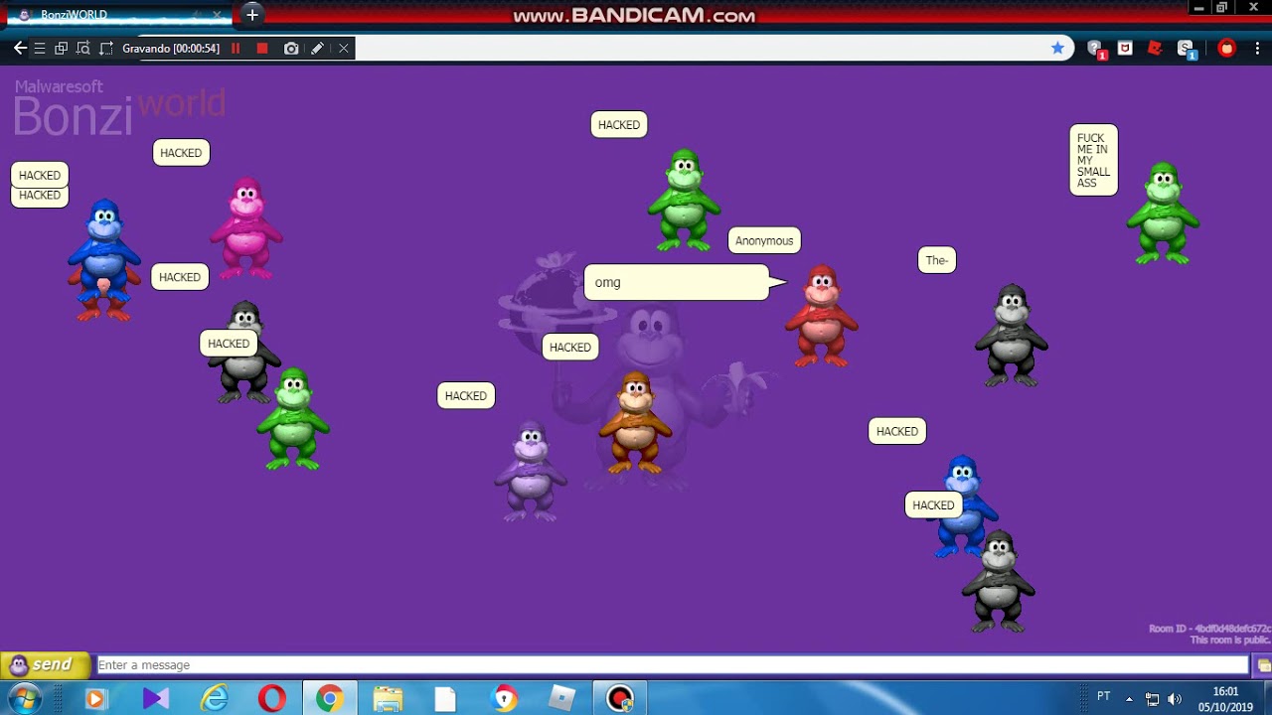Open the McAfee shield extension

pyautogui.click(x=1125, y=48)
